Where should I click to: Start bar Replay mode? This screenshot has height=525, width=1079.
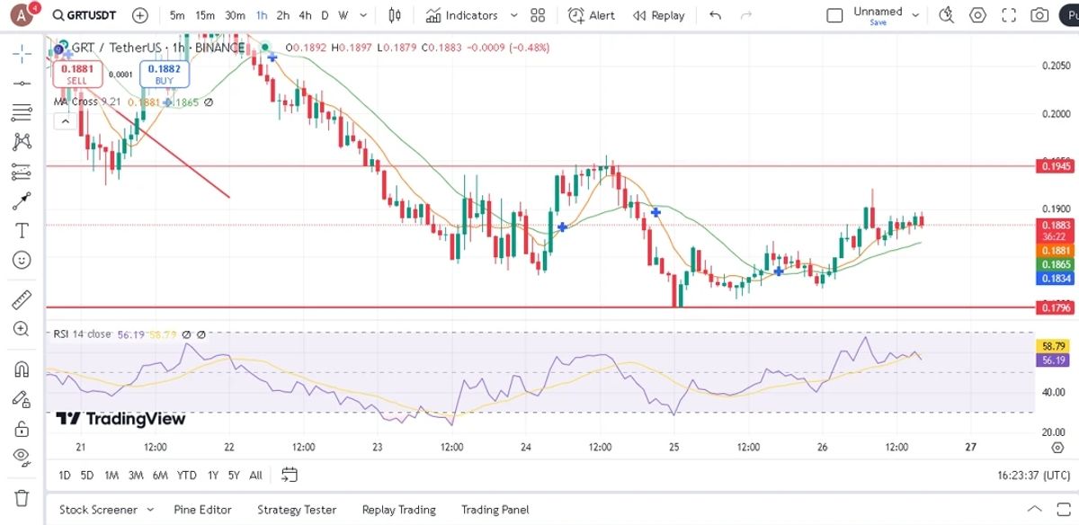(x=658, y=15)
